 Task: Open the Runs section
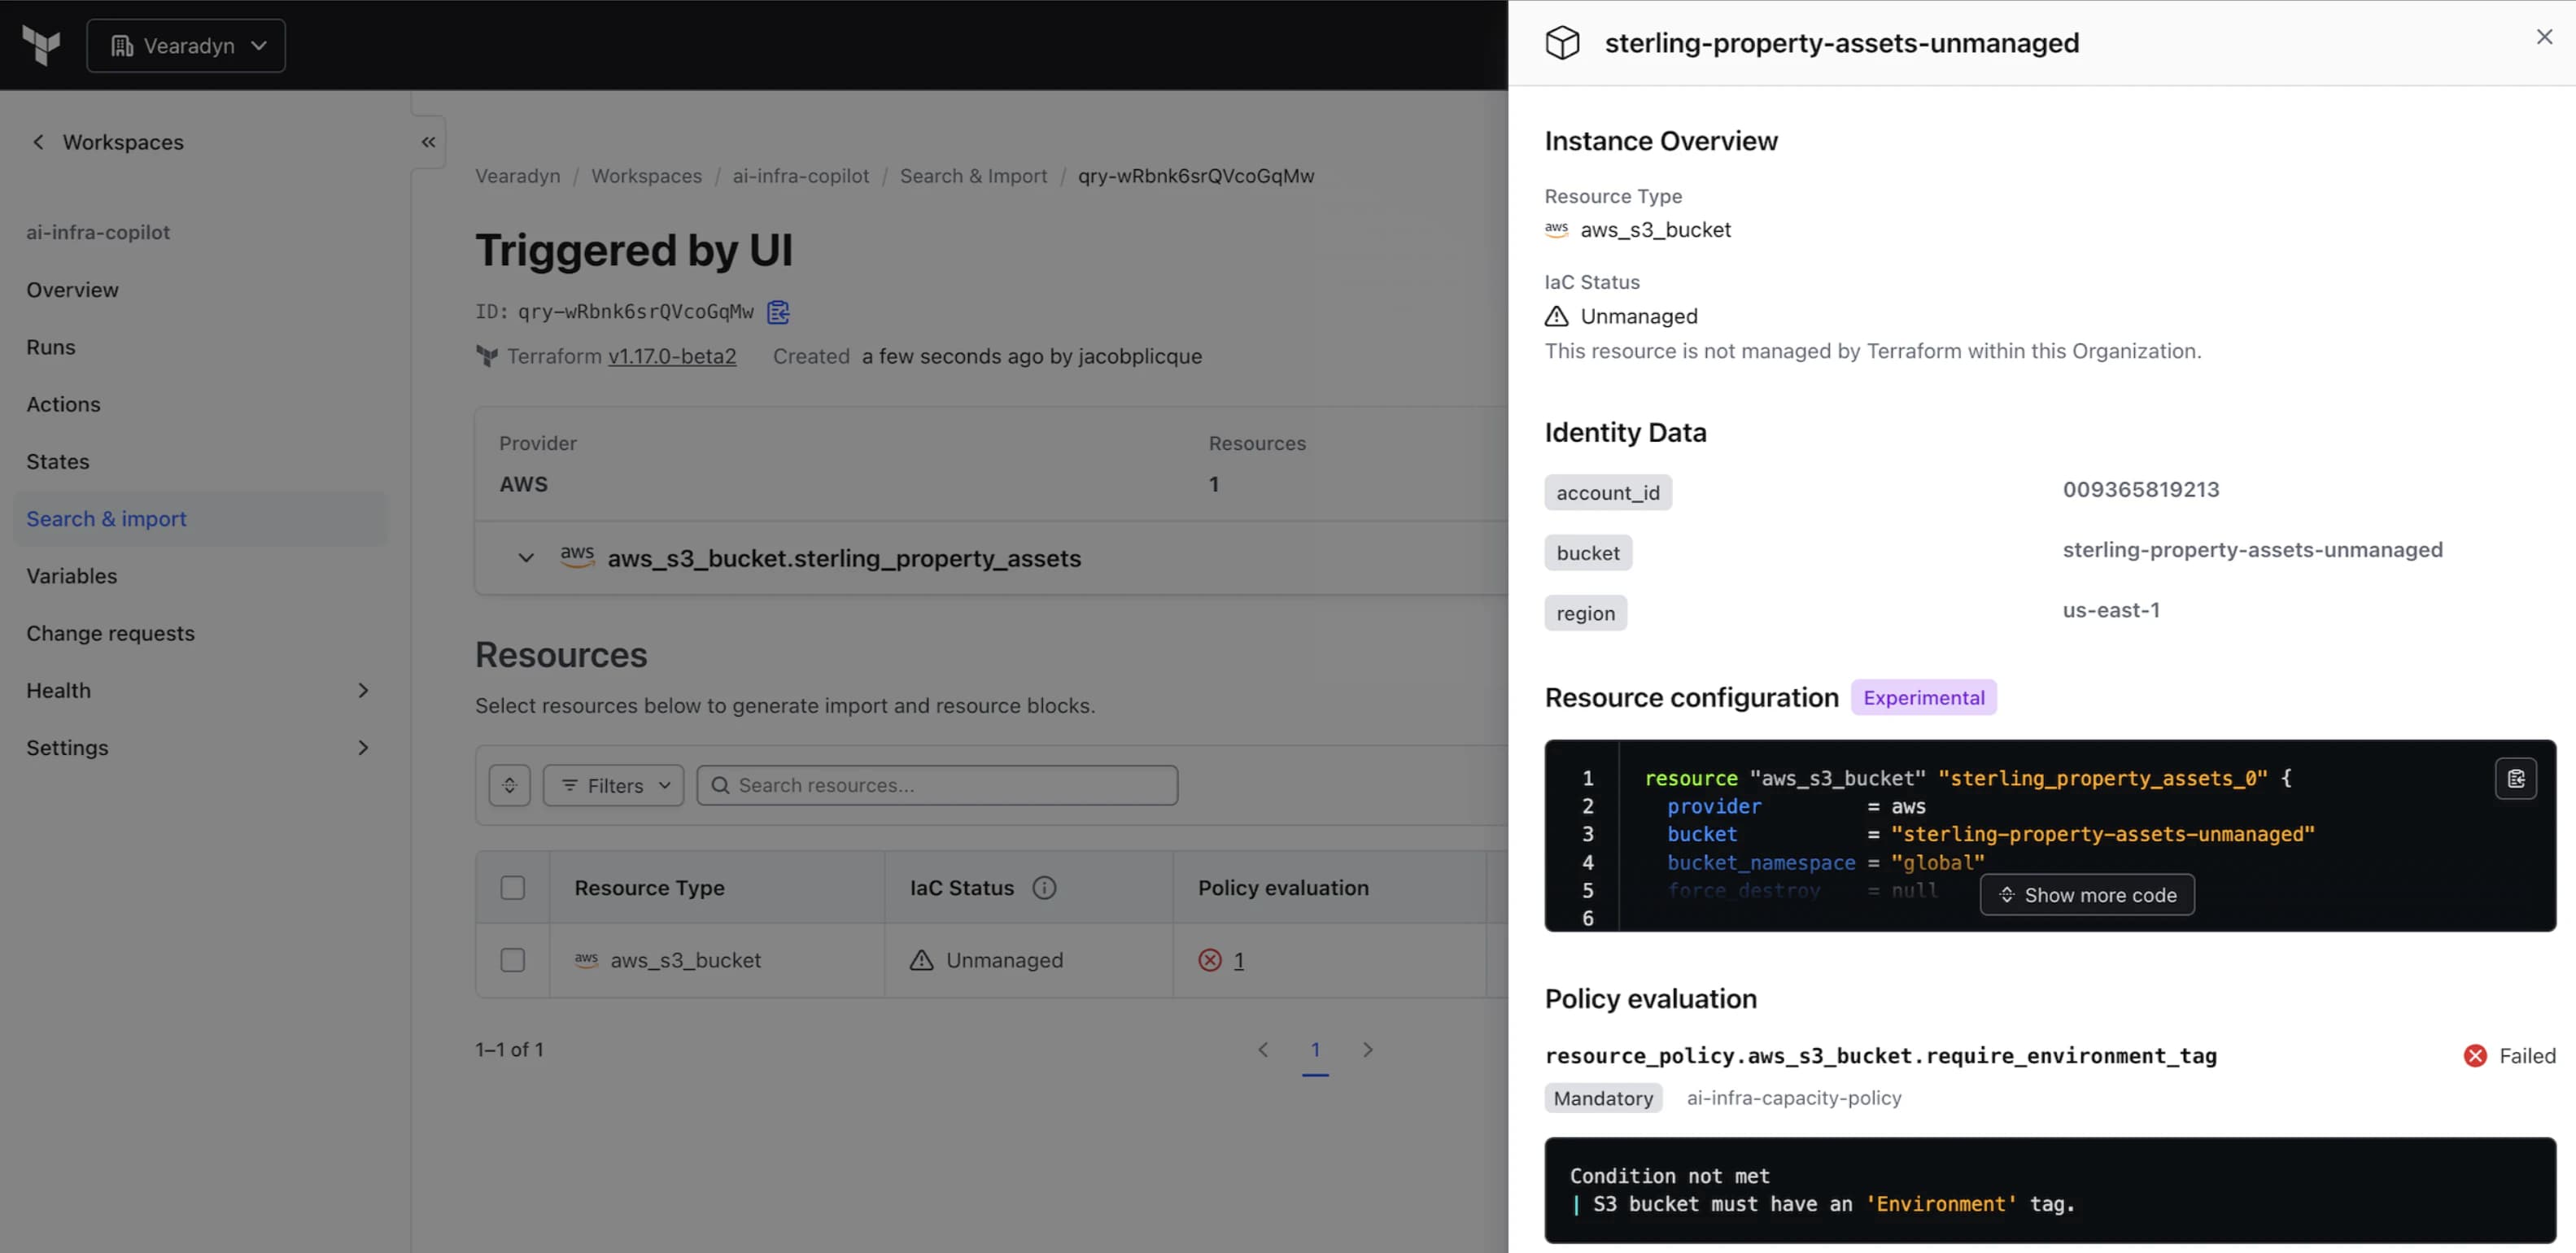50,347
